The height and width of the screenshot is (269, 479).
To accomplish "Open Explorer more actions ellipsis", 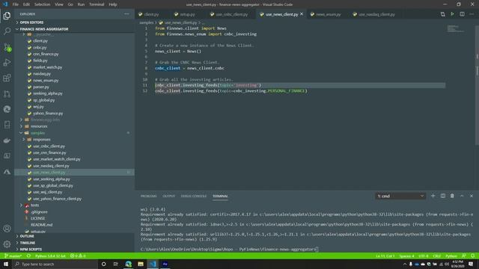I will 126,14.
